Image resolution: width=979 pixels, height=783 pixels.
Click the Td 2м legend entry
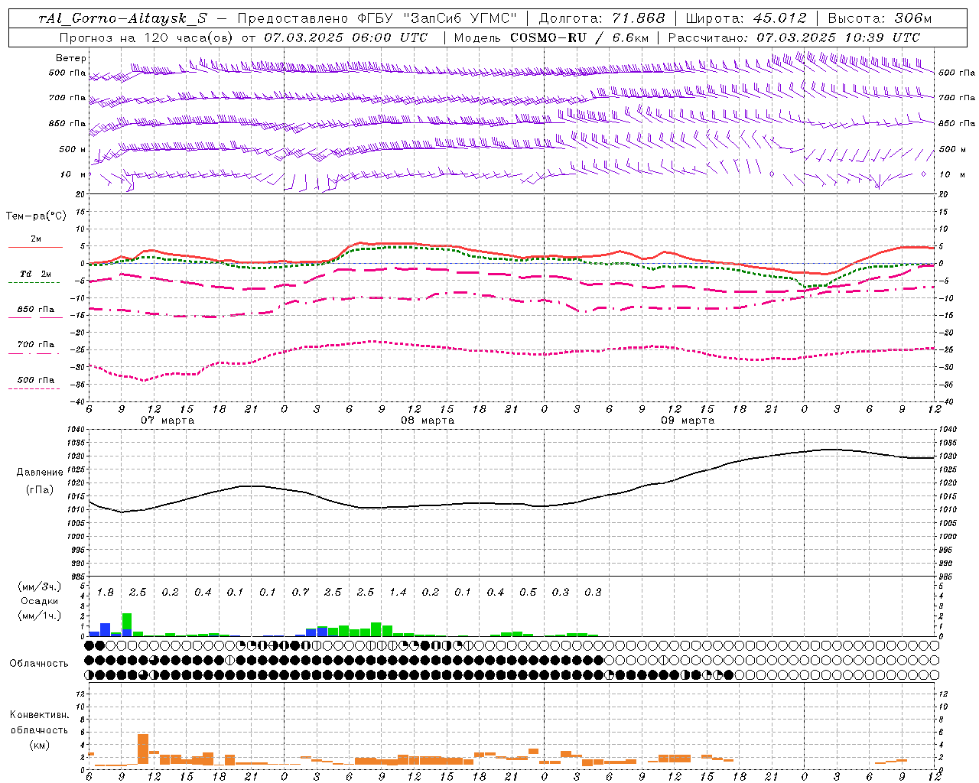(x=36, y=274)
